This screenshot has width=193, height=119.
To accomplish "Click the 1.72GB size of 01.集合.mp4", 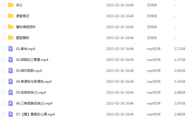I will 180,49.
